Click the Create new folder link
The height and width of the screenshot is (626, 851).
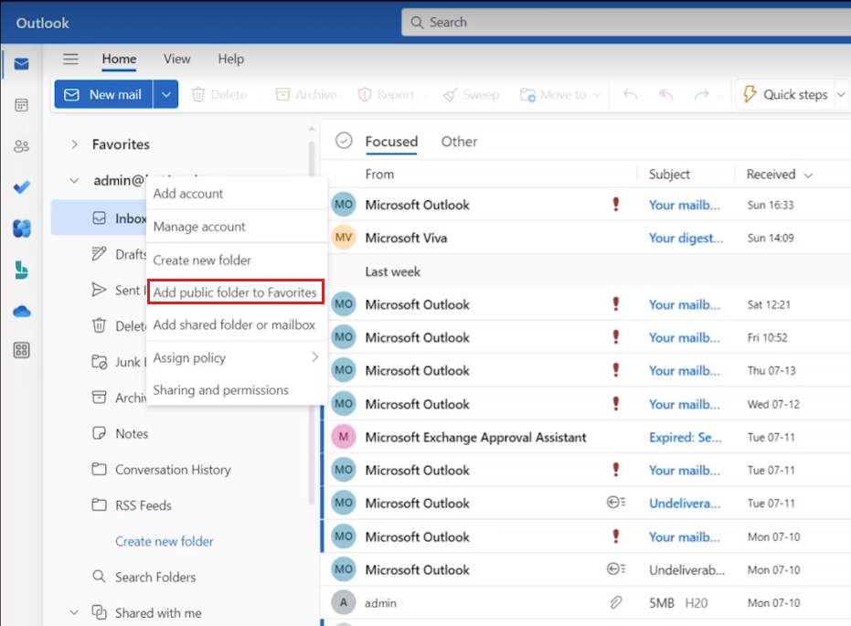click(x=164, y=541)
